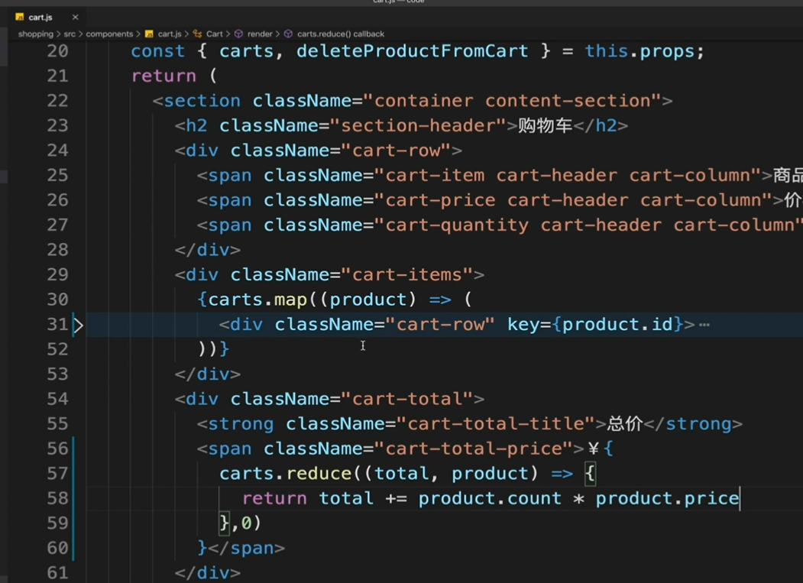Click the "section-header" class string
The image size is (803, 583).
pyautogui.click(x=418, y=126)
